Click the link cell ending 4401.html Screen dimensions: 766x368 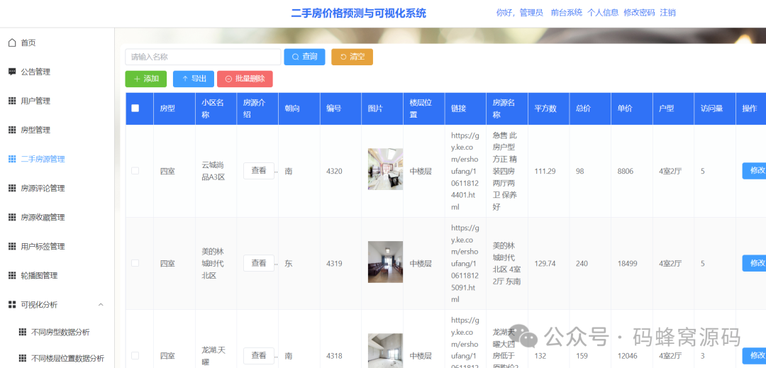[465, 171]
